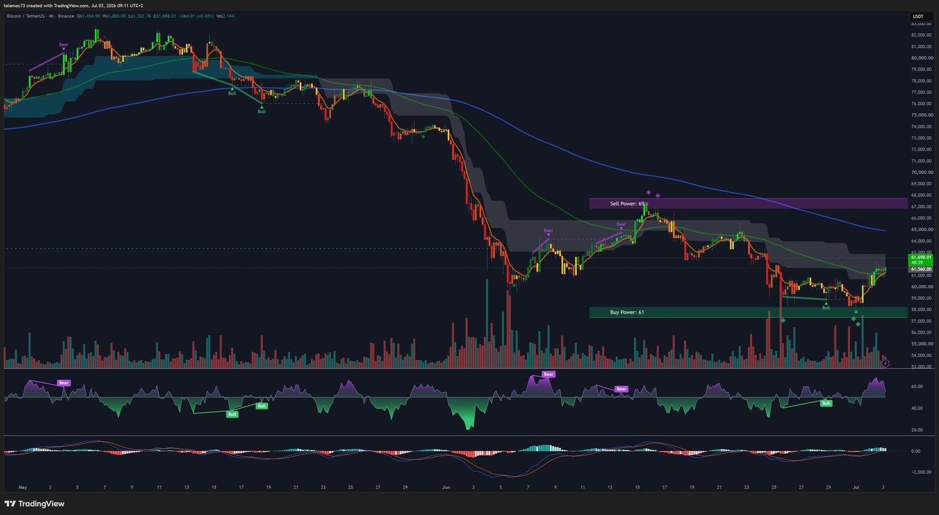Click the 80,000.00 price axis label

pyautogui.click(x=921, y=58)
